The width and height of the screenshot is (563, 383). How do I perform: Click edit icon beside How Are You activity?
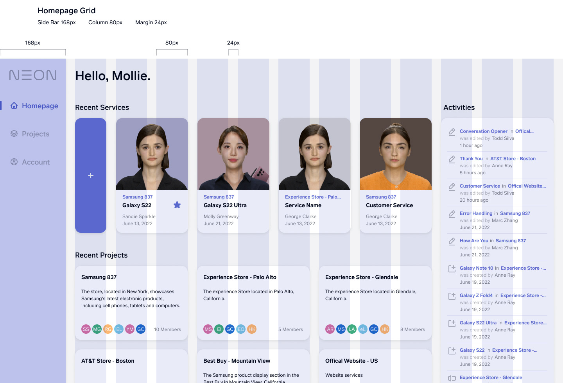coord(452,241)
